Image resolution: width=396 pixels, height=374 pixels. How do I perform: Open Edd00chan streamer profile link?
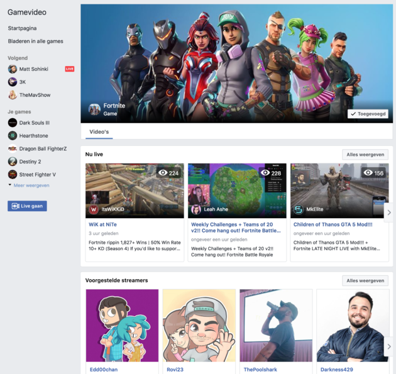104,370
